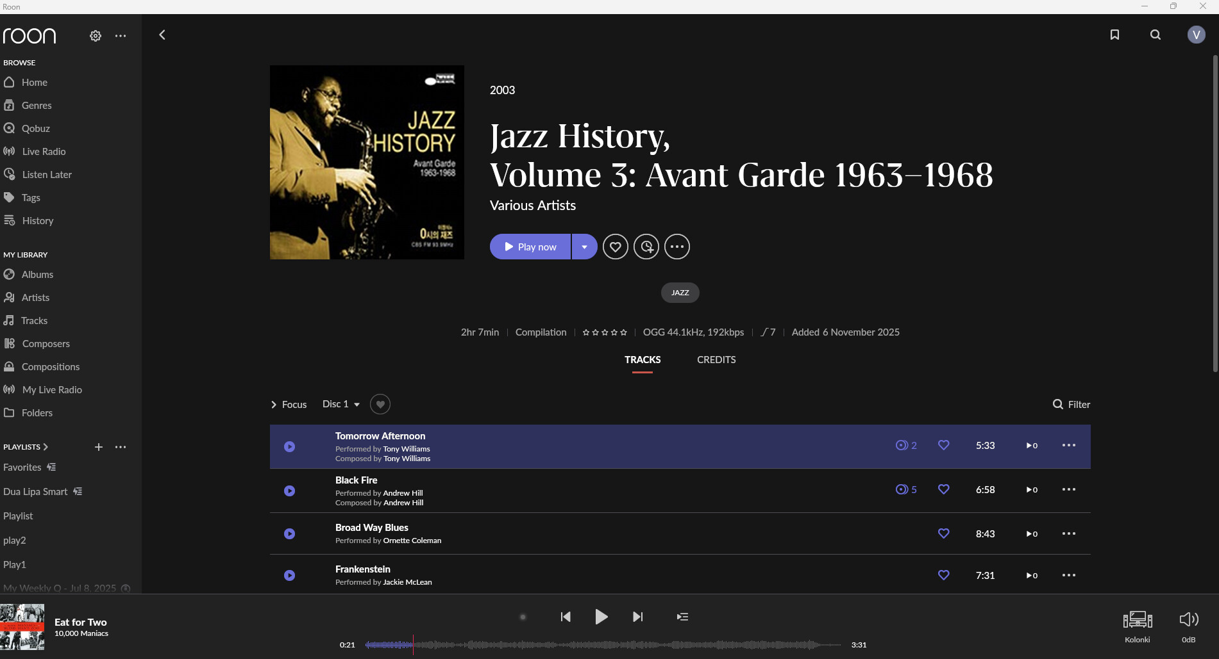Switch to the CREDITS tab

(716, 360)
